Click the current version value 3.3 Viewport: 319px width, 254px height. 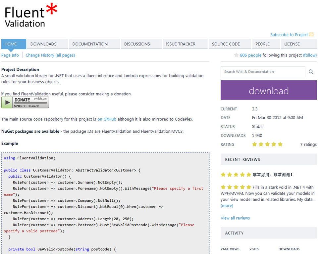click(x=255, y=109)
